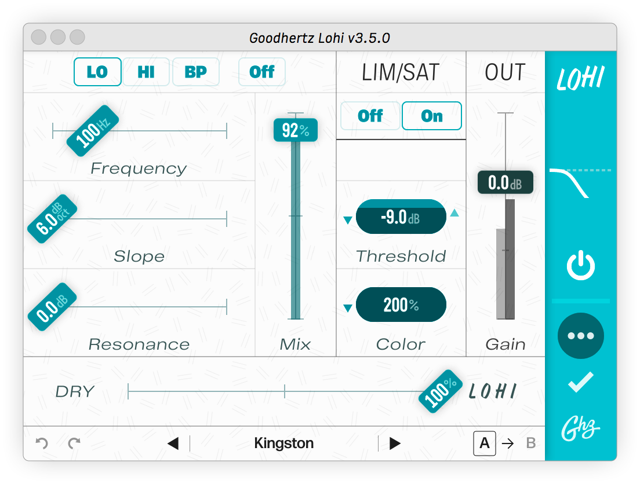Go to the previous preset arrow
This screenshot has width=640, height=484.
point(173,443)
